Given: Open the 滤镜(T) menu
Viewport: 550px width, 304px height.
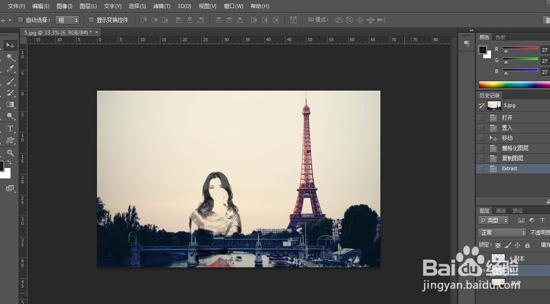Looking at the screenshot, I should 161,6.
